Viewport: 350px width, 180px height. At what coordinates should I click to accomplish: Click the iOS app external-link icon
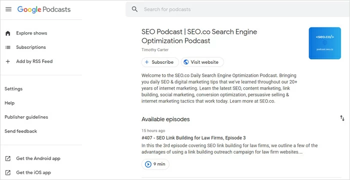pos(8,173)
